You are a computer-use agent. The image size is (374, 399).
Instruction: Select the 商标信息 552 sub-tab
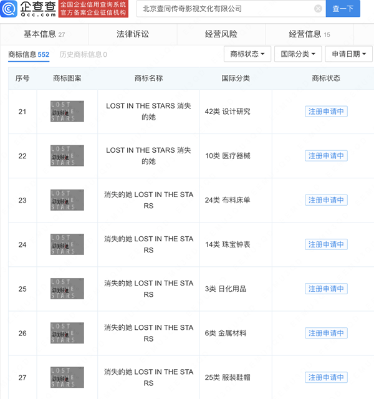(29, 54)
